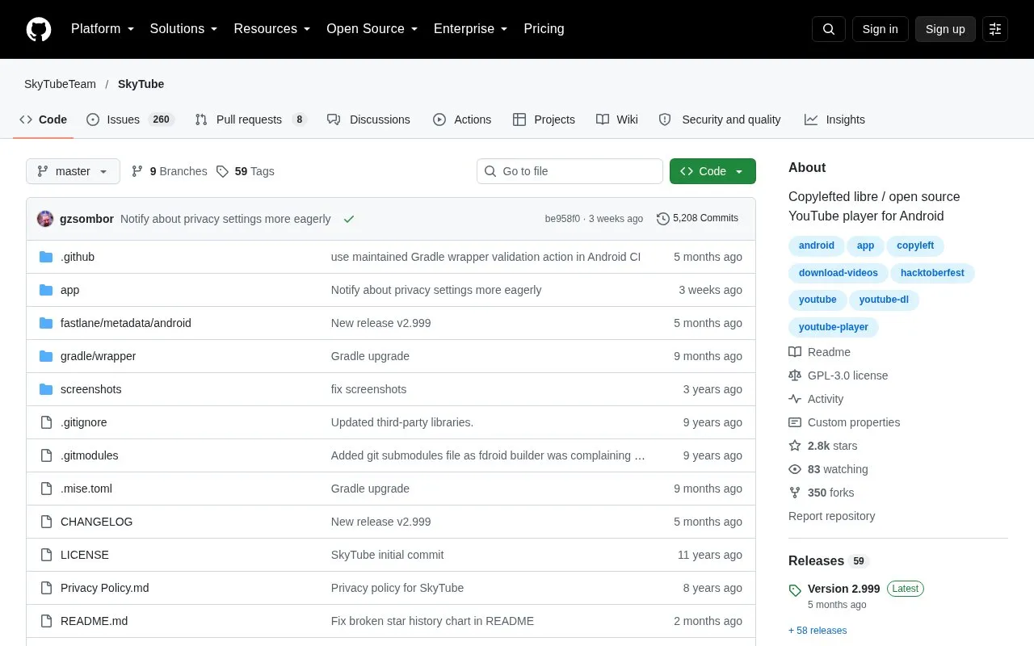
Task: Click gzsombor's avatar image
Action: click(45, 219)
